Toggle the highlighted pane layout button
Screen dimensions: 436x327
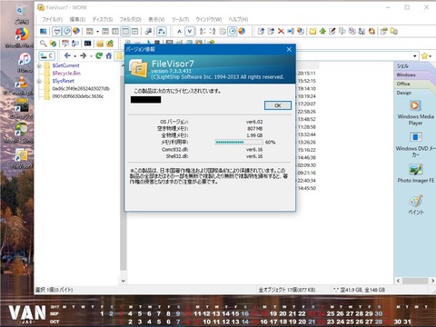(x=125, y=31)
